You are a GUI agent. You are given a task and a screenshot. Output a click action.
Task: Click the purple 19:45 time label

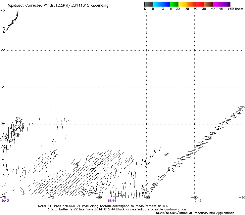tap(197, 201)
